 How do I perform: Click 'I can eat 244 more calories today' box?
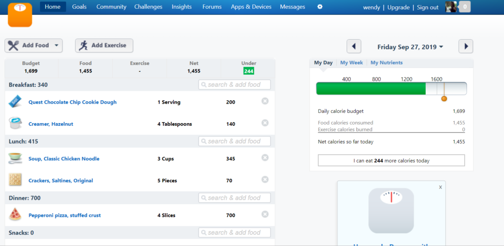[x=391, y=161]
